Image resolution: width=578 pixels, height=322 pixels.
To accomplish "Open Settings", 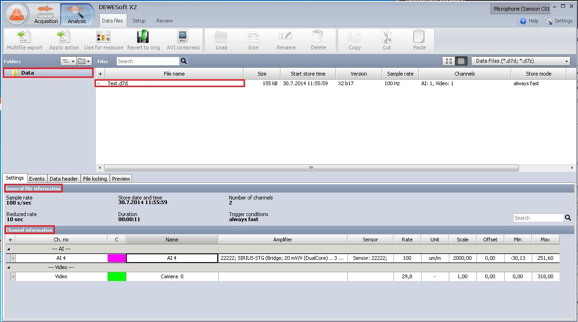I will 559,21.
